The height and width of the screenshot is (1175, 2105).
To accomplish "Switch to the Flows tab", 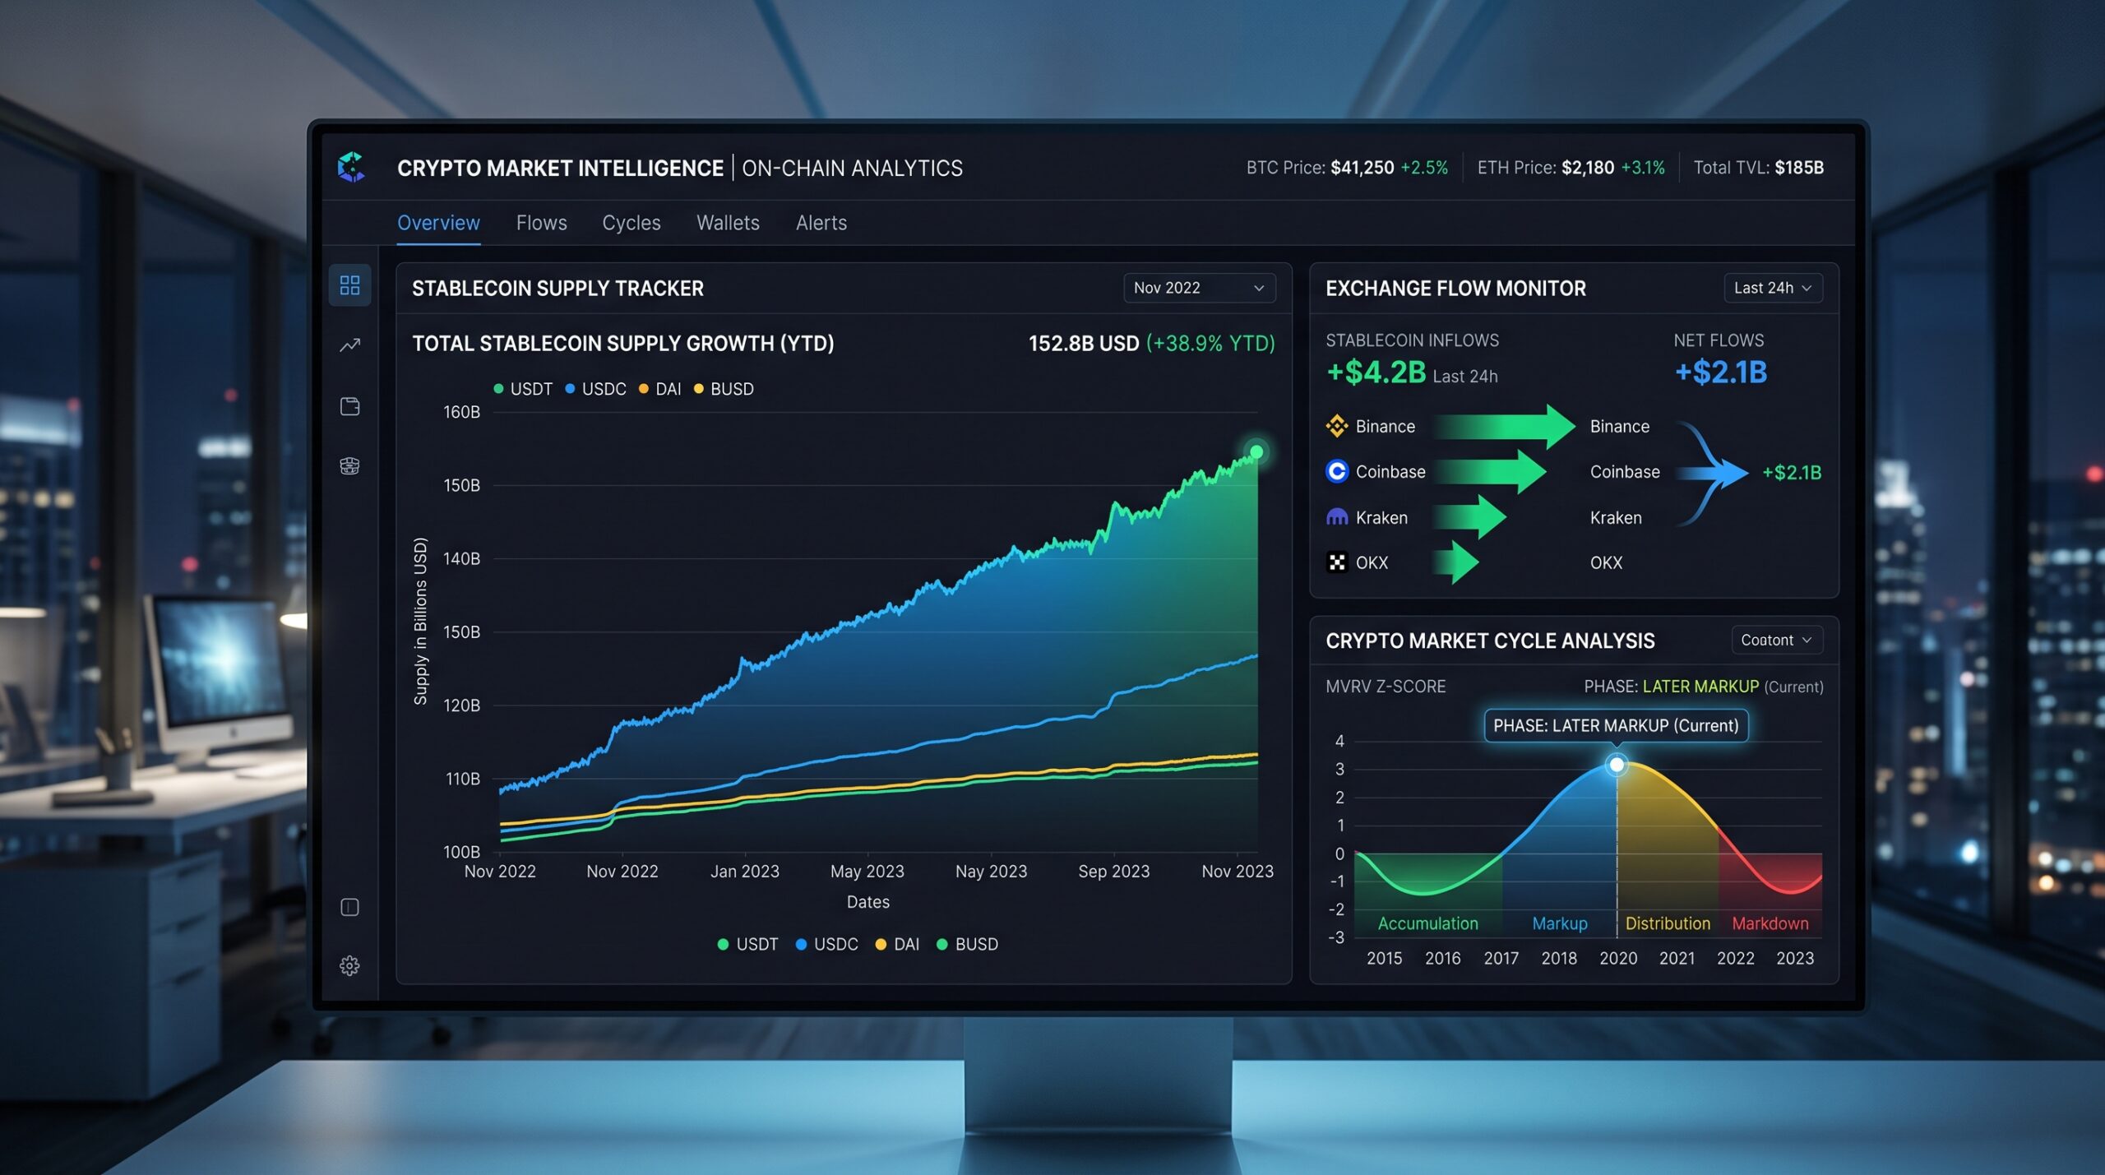I will tap(541, 223).
